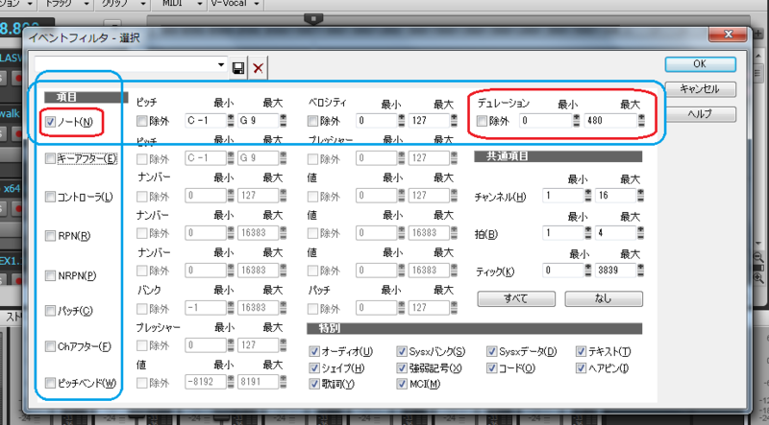The image size is (769, 425).
Task: Uncheck the 強弱記号(X) checkbox
Action: coord(402,367)
